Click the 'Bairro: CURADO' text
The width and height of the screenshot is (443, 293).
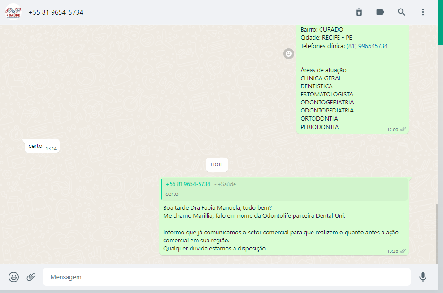point(322,30)
